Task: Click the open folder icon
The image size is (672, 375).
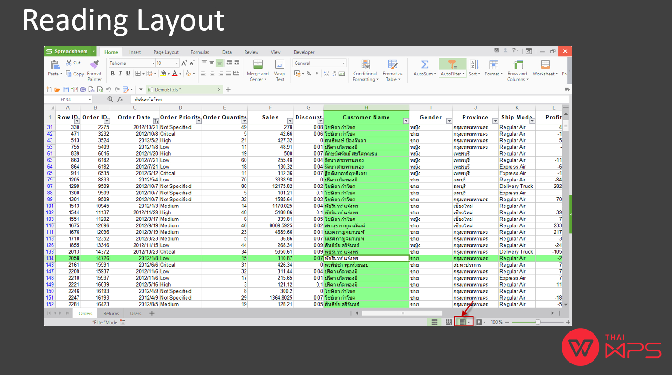Action: pyautogui.click(x=58, y=89)
